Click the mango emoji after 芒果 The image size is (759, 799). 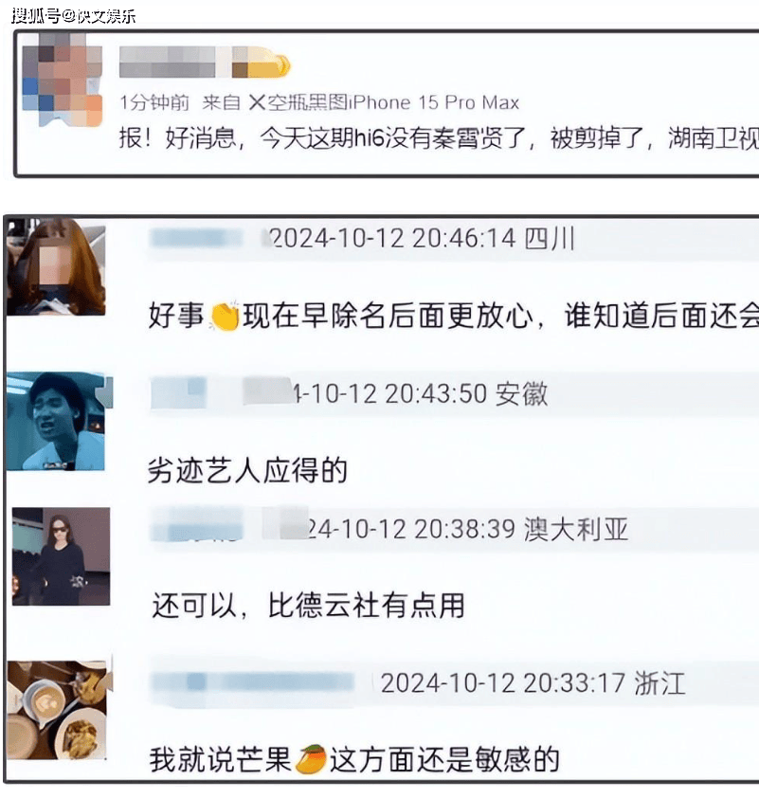point(311,759)
